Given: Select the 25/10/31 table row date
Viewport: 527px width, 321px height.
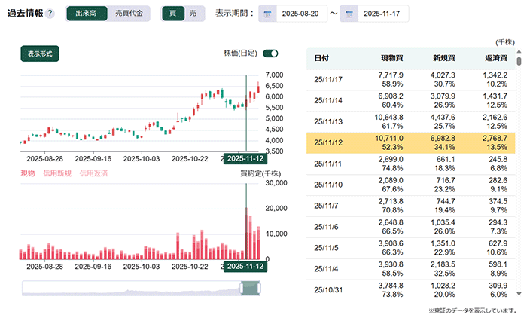Looking at the screenshot, I should coord(328,290).
